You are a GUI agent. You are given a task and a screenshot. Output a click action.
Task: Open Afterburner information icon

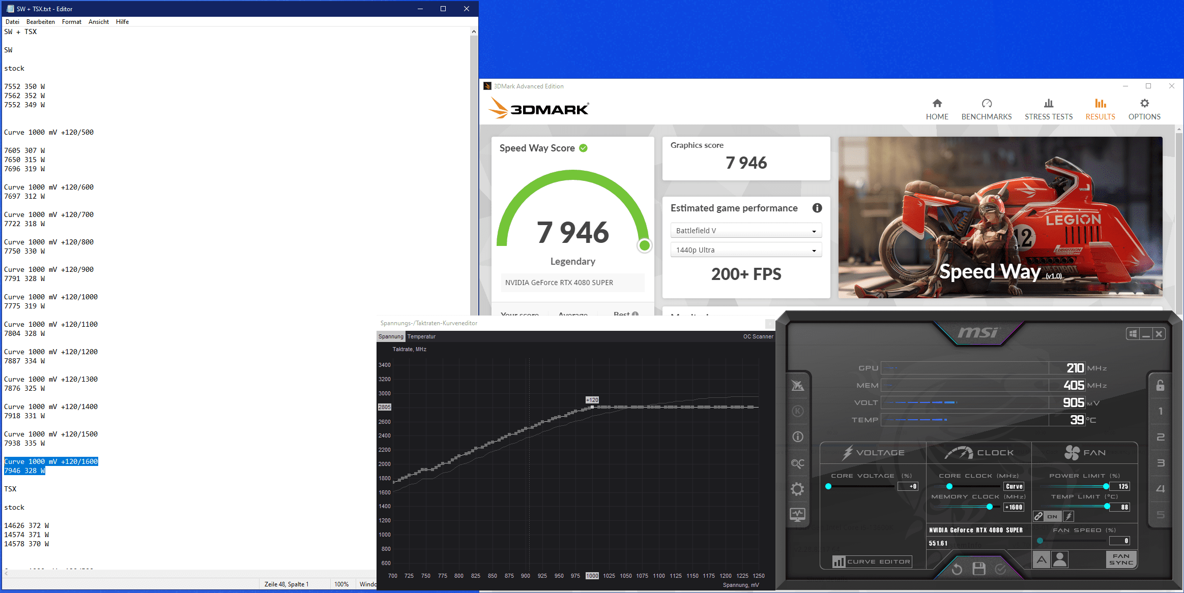798,437
